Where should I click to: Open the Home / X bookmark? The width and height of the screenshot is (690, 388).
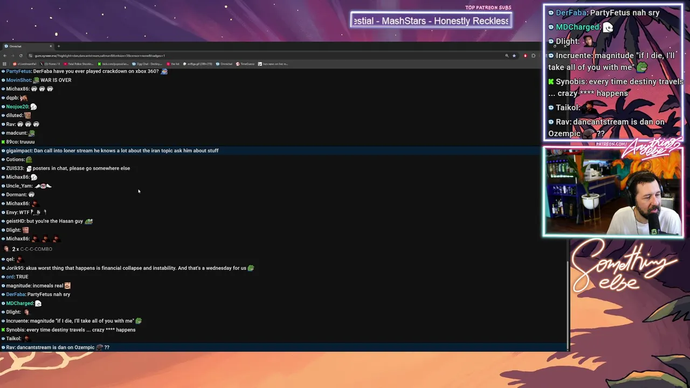(x=50, y=64)
